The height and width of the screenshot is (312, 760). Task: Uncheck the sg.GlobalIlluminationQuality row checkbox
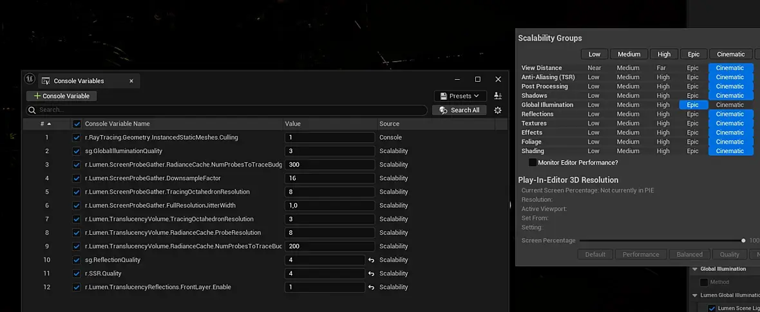[x=76, y=151]
